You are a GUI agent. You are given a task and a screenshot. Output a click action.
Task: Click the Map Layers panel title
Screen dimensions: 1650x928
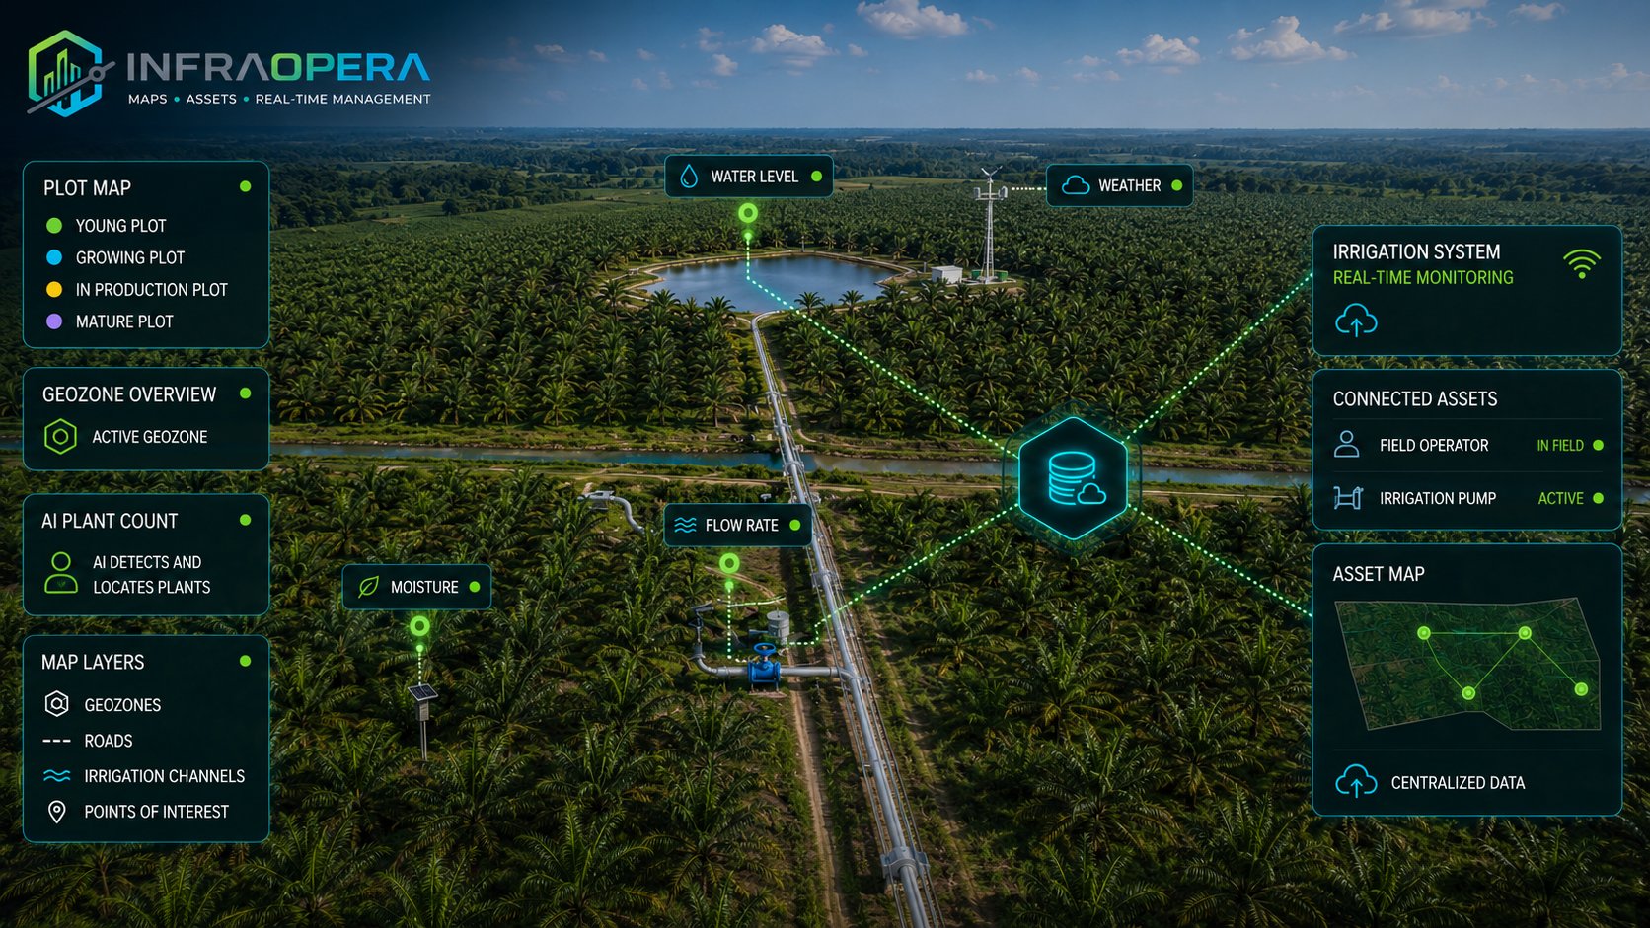93,662
